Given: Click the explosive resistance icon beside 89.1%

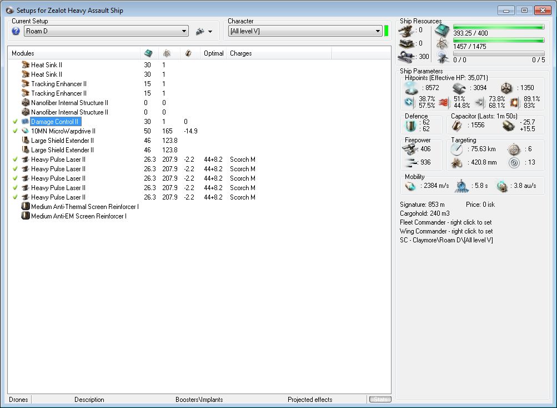Looking at the screenshot, I should 514,102.
